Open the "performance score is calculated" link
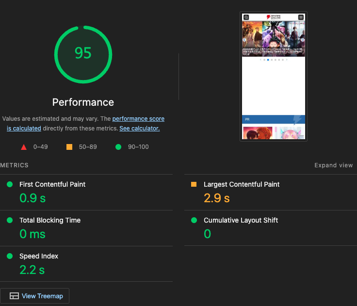Image resolution: width=357 pixels, height=306 pixels. pyautogui.click(x=138, y=119)
